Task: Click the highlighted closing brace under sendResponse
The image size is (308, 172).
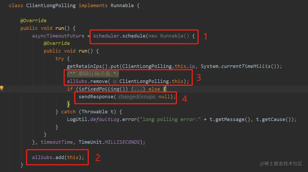Action: [68, 104]
